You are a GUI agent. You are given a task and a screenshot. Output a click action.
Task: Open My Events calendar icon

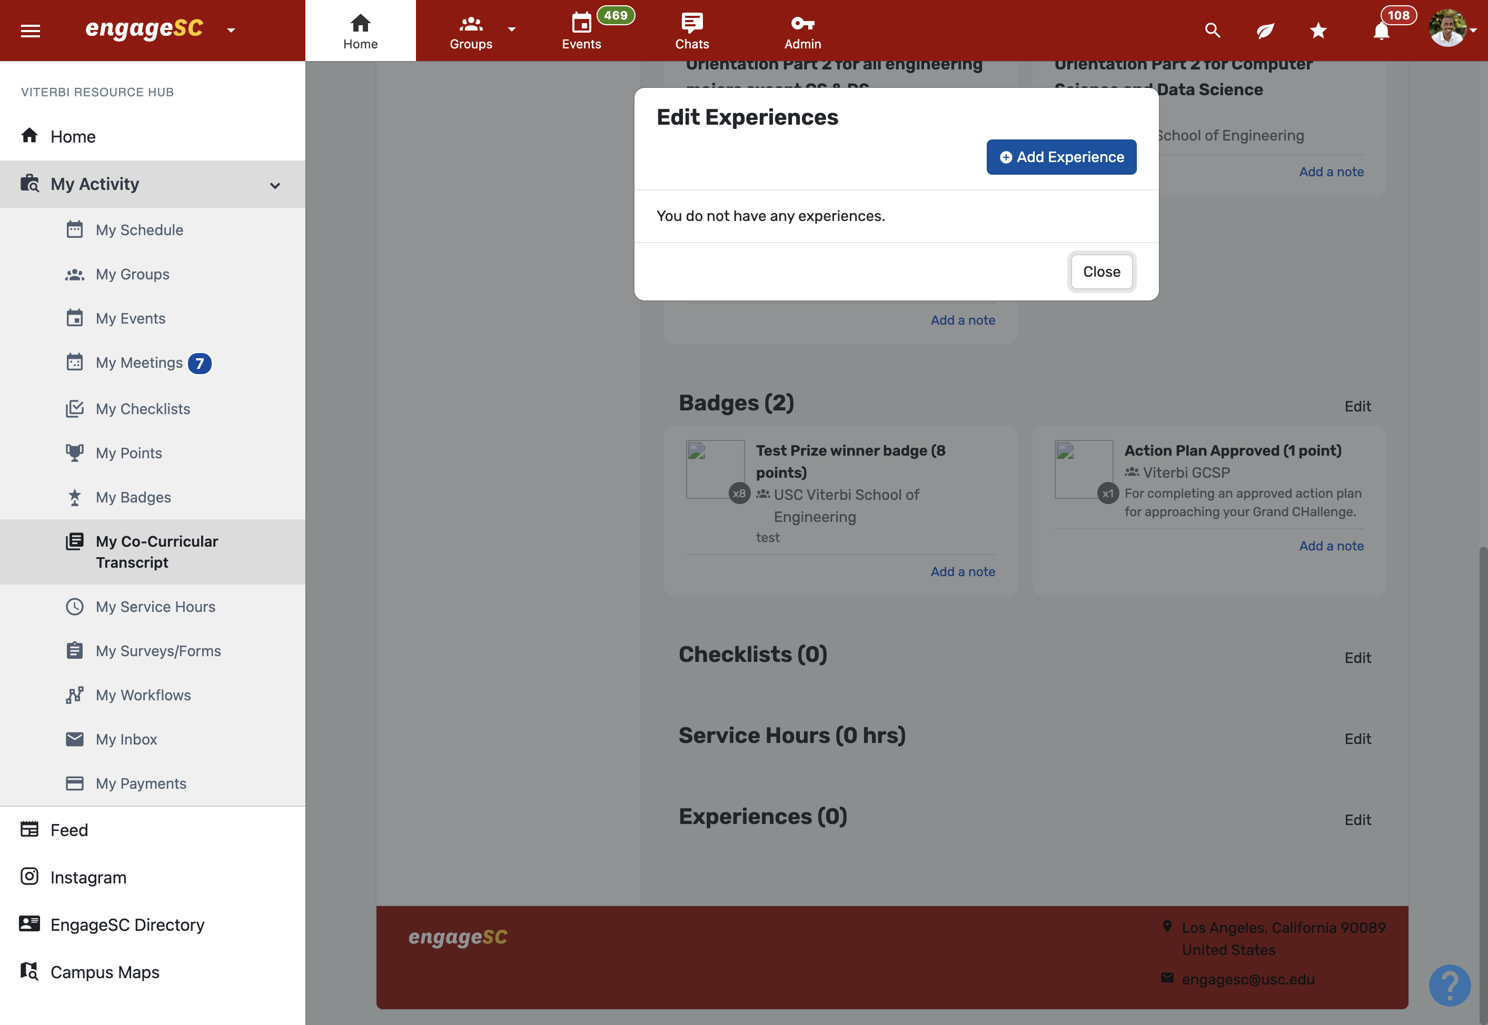[75, 318]
